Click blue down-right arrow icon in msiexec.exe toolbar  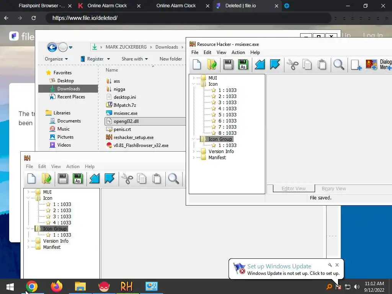[x=275, y=64]
